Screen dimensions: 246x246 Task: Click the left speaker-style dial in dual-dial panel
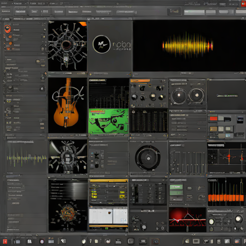point(179,95)
